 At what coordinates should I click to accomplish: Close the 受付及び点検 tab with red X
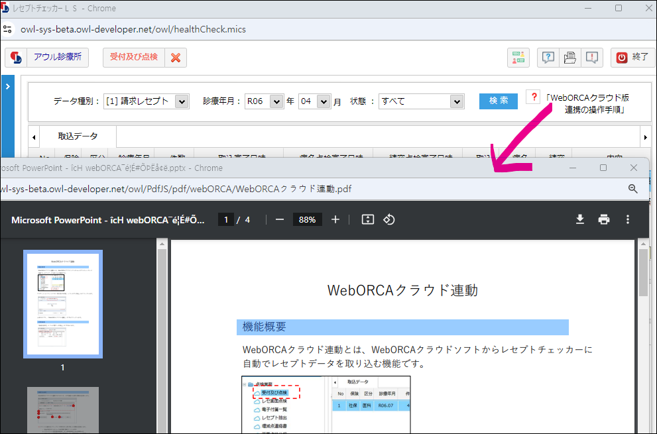pyautogui.click(x=176, y=58)
